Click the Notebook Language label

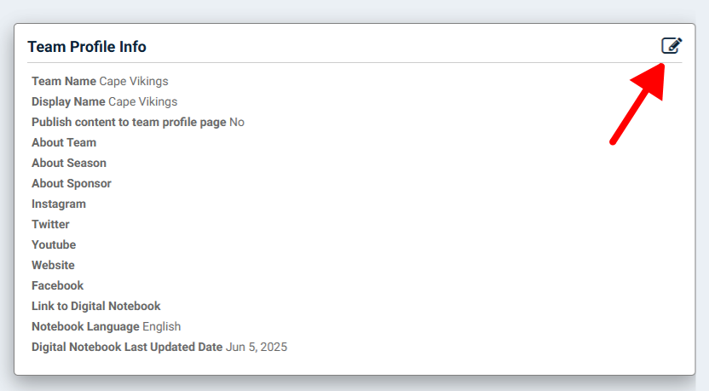pyautogui.click(x=85, y=326)
